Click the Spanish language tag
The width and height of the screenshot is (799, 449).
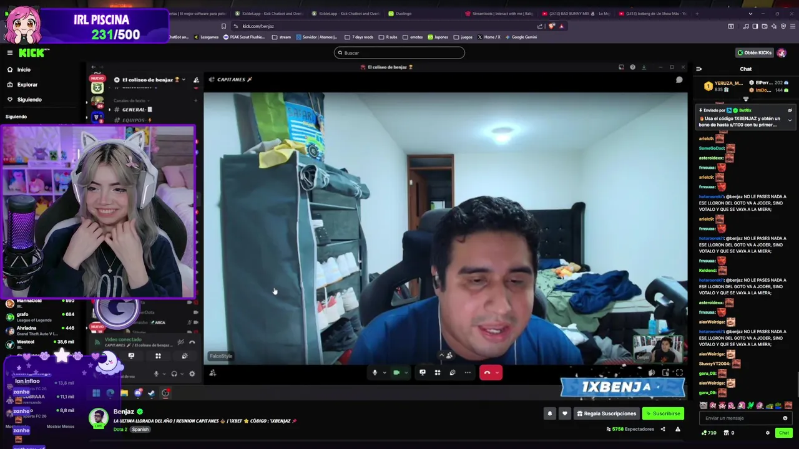(x=140, y=430)
